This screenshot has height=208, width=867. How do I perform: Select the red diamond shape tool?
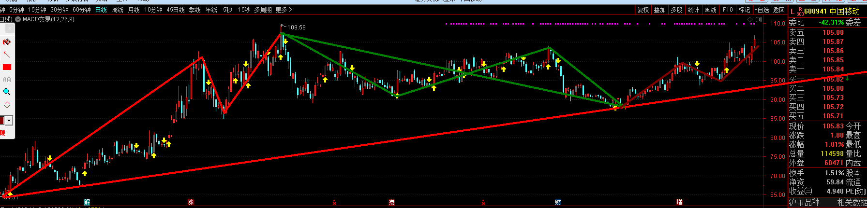tap(7, 105)
